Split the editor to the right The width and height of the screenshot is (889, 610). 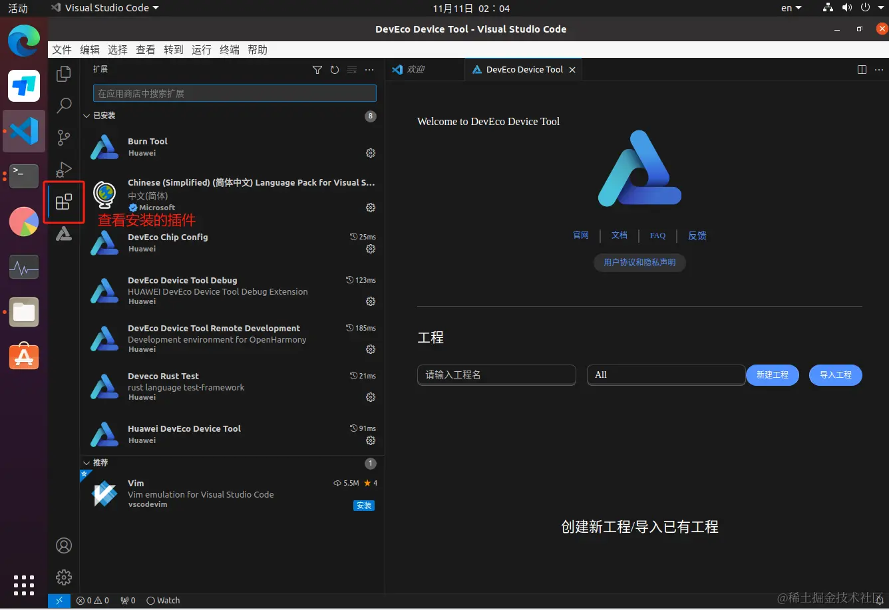coord(862,69)
